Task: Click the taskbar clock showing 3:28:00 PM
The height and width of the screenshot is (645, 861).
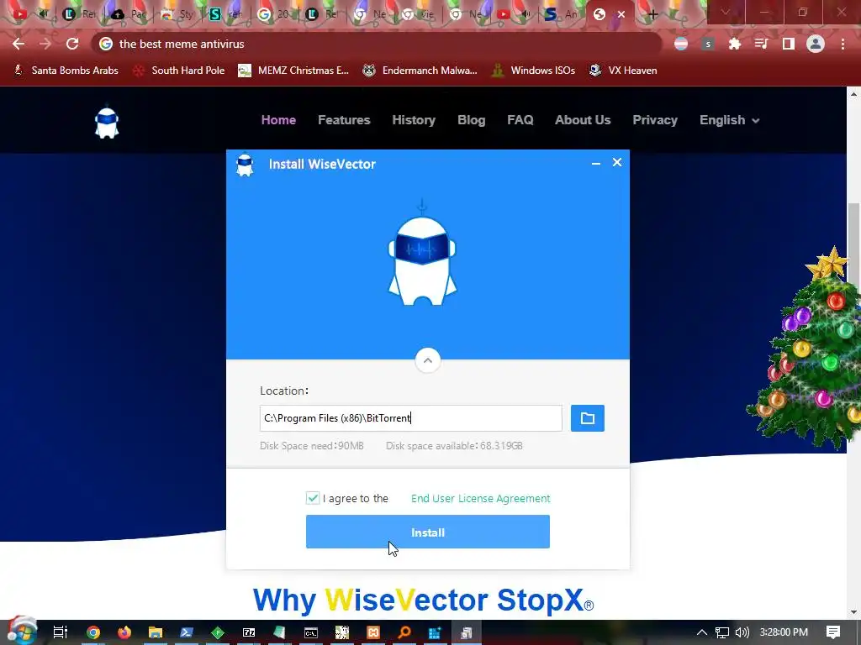Action: coord(784,632)
